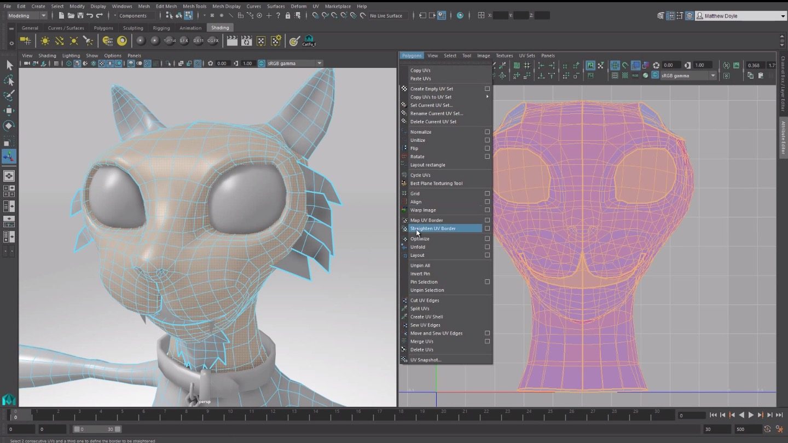Open UV editor Textures menu
Image resolution: width=788 pixels, height=443 pixels.
pyautogui.click(x=504, y=55)
